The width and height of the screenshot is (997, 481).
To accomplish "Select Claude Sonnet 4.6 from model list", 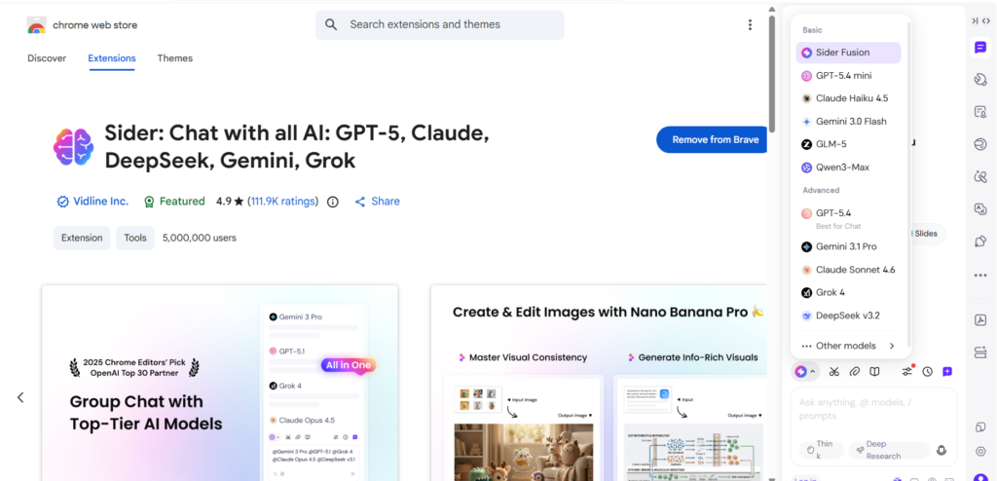I will [855, 270].
